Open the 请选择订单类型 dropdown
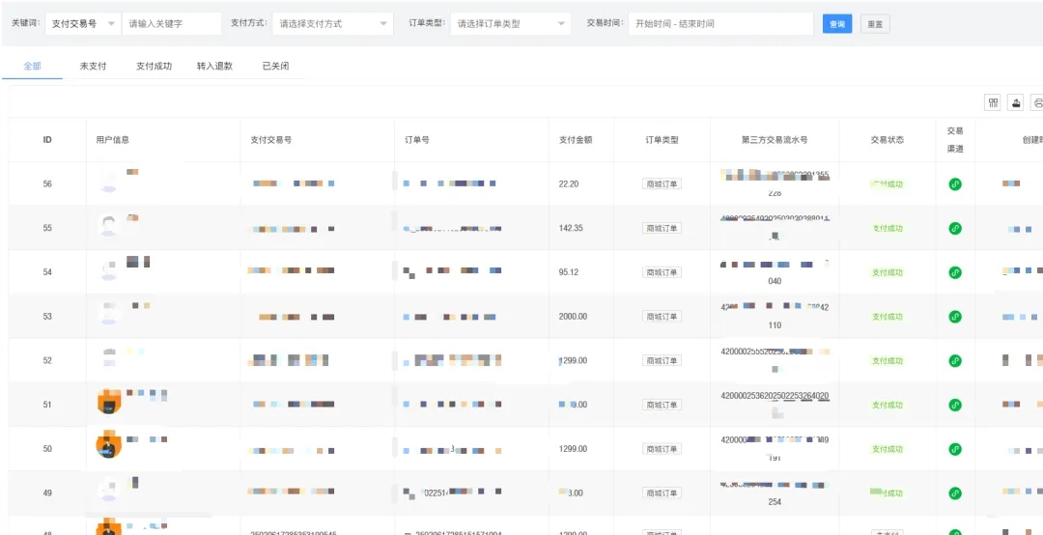Viewport: 1043px width, 535px height. (x=510, y=23)
